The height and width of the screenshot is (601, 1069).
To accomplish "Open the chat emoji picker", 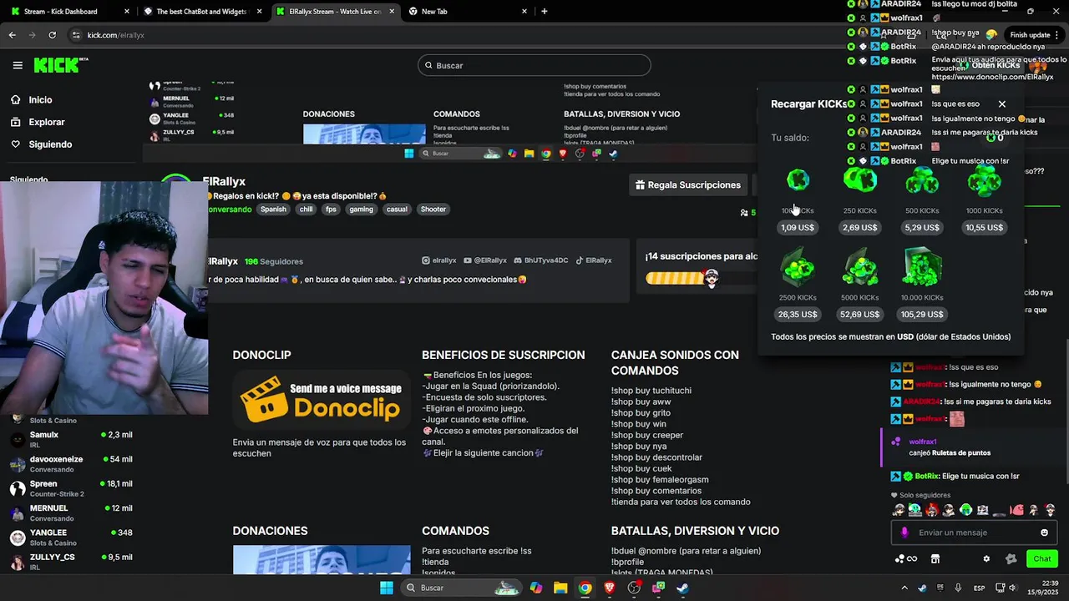I will pos(1044,533).
